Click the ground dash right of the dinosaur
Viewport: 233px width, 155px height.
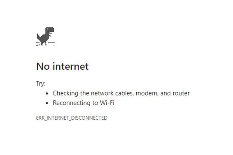click(51, 43)
